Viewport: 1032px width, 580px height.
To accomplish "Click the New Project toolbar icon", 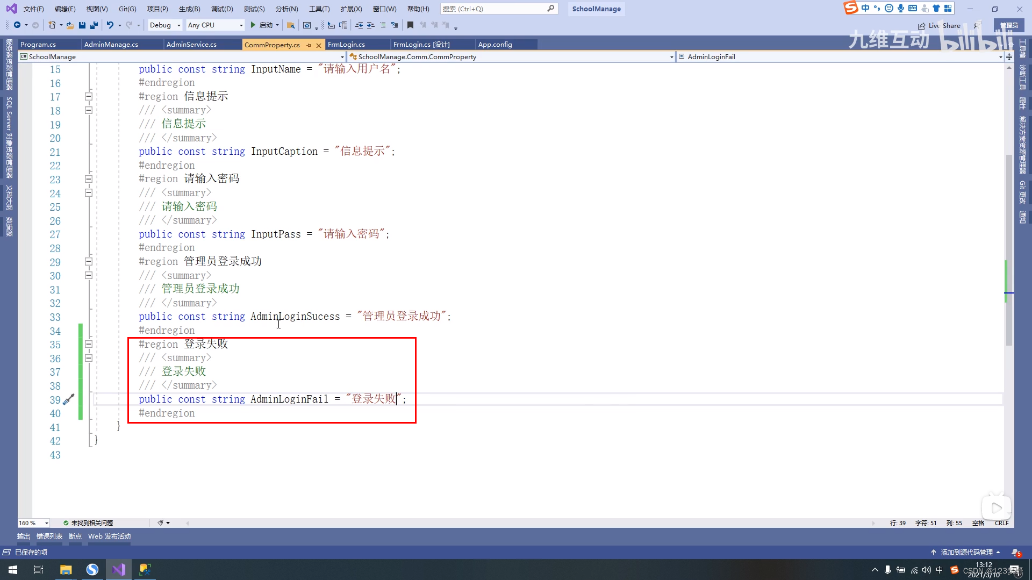I will [x=52, y=25].
